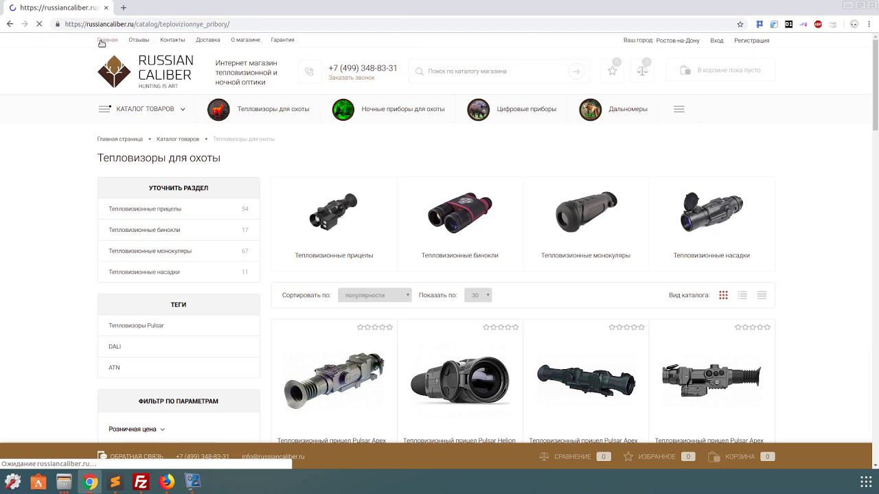Open the Chrome three-dot menu
The width and height of the screenshot is (879, 494).
pyautogui.click(x=869, y=24)
